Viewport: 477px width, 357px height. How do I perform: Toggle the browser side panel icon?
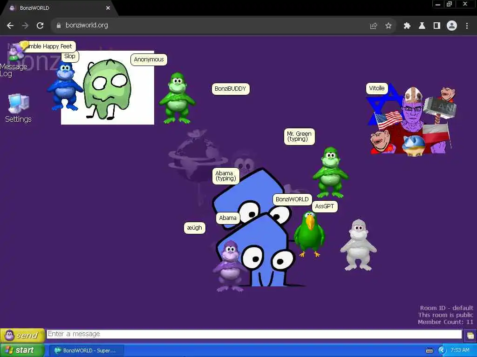[437, 26]
